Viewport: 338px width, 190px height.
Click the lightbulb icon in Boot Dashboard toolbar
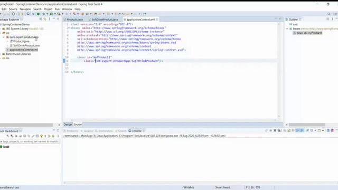point(41,136)
